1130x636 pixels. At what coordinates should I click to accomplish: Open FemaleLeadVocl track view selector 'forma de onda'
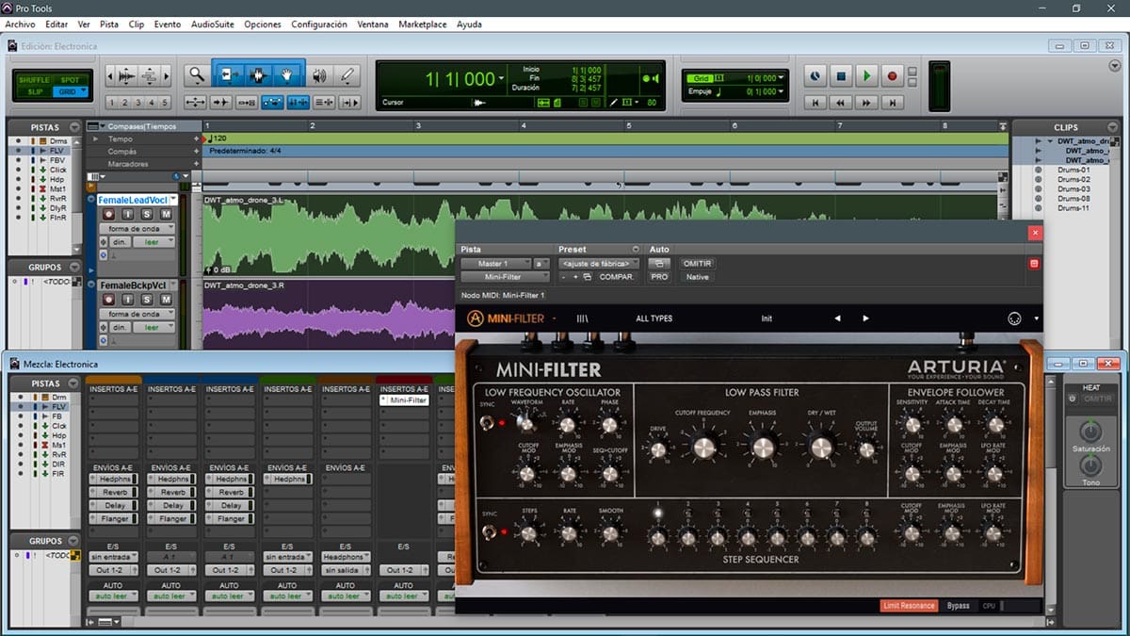point(137,229)
